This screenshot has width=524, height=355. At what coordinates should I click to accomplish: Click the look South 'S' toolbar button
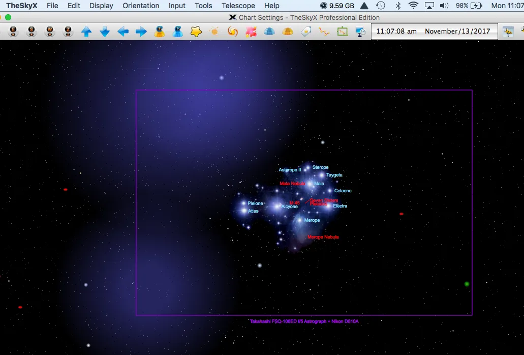pos(32,32)
